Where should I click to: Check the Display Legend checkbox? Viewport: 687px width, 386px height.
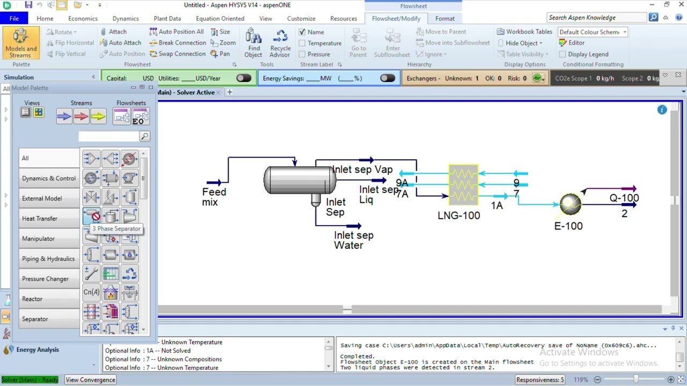[562, 54]
